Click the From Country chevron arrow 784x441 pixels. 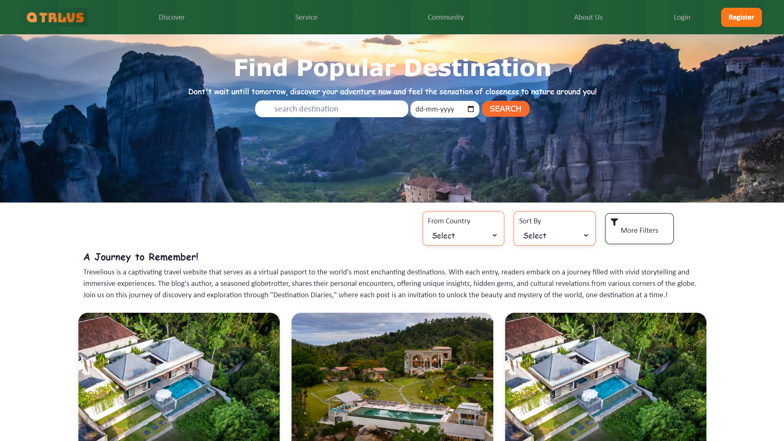(494, 236)
